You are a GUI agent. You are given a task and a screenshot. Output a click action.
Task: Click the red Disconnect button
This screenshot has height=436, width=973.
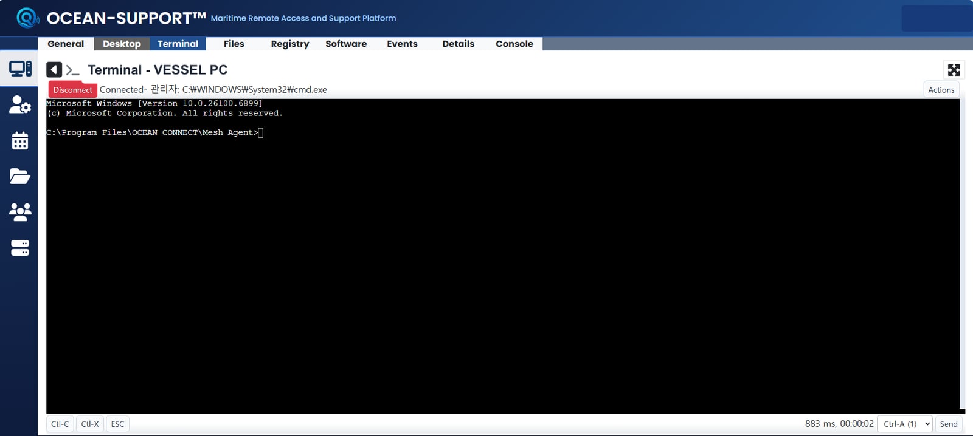(x=72, y=90)
